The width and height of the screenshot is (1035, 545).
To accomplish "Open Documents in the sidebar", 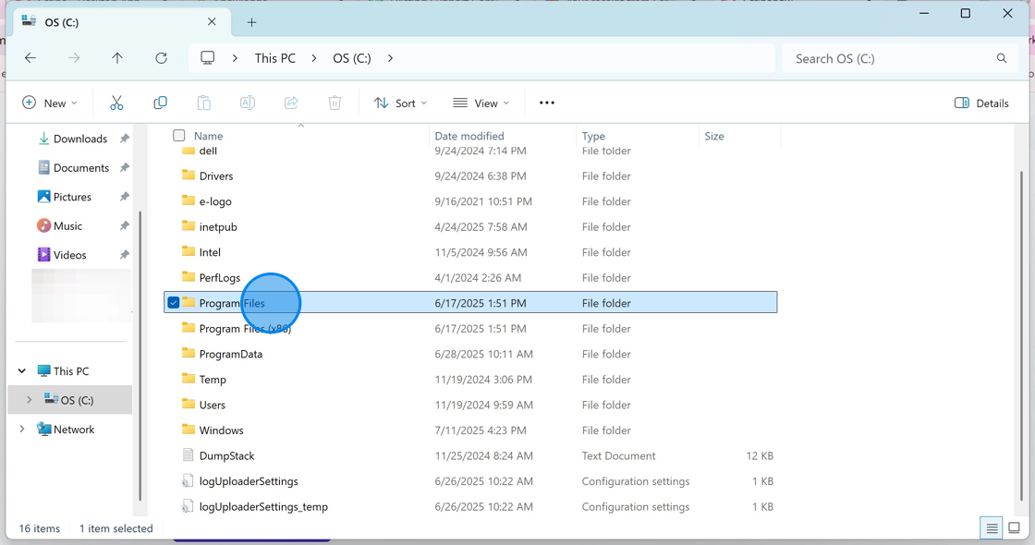I will [81, 167].
